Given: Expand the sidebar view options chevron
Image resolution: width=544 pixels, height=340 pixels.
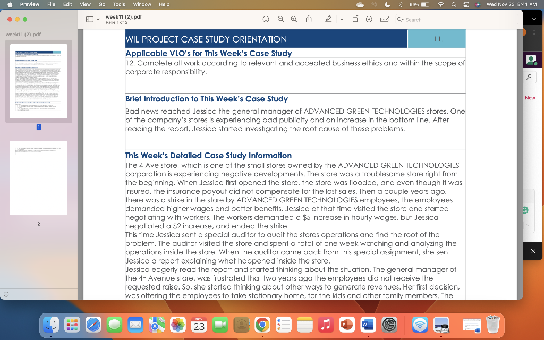Looking at the screenshot, I should click(98, 20).
